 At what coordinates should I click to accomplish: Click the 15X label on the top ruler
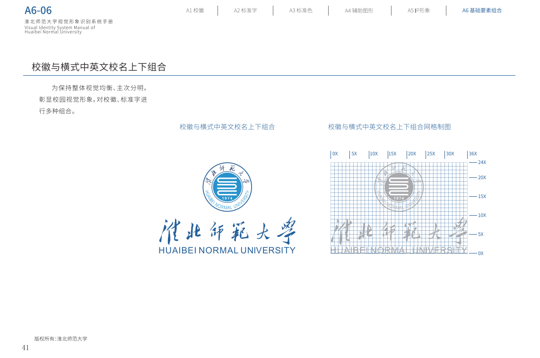(392, 154)
